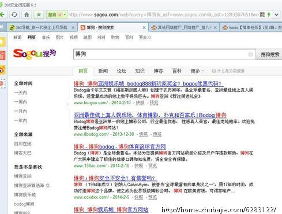The height and width of the screenshot is (214, 282).
Task: Select the 博客 search category tab
Action: (x=159, y=71)
